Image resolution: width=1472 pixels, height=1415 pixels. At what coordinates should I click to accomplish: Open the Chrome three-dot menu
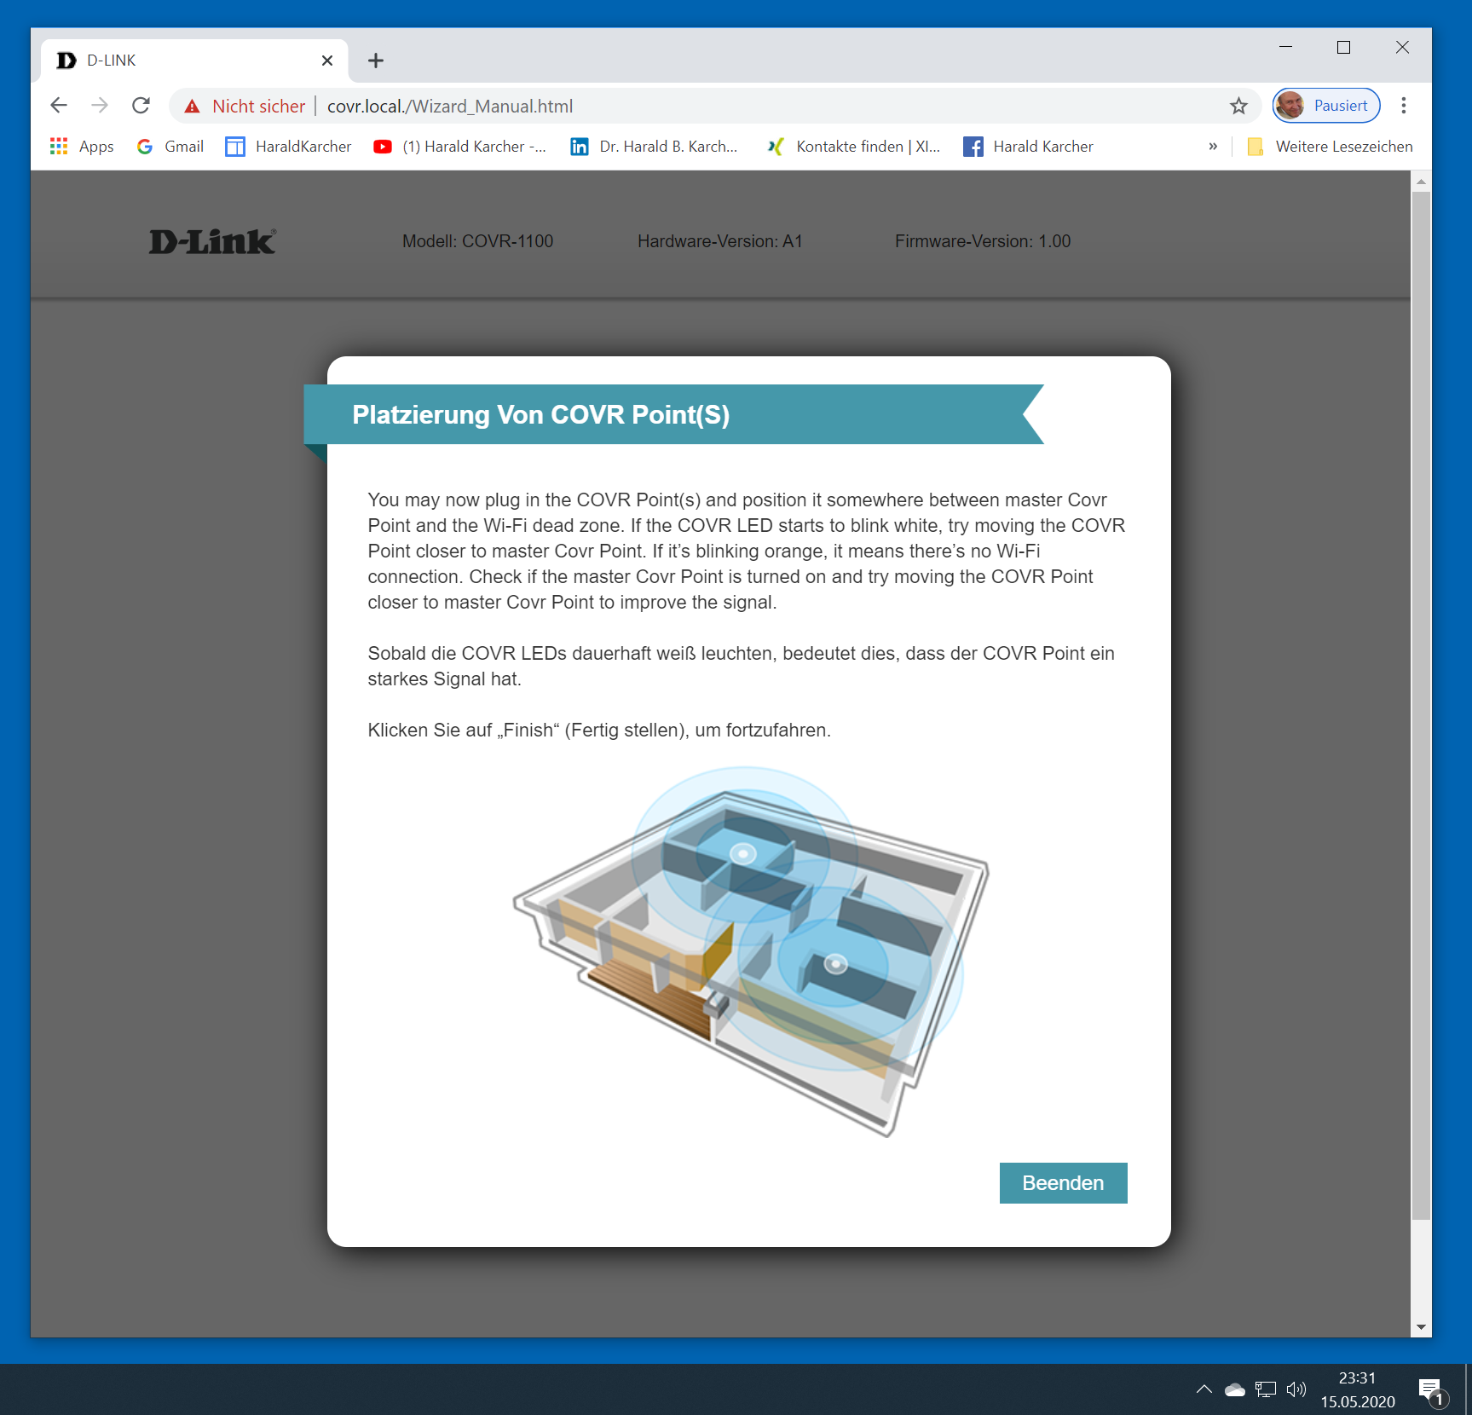[1404, 106]
